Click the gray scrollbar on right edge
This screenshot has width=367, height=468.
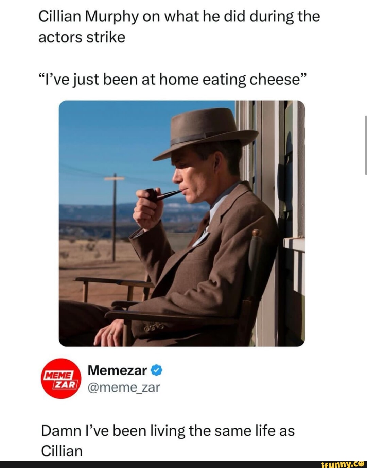[365, 145]
